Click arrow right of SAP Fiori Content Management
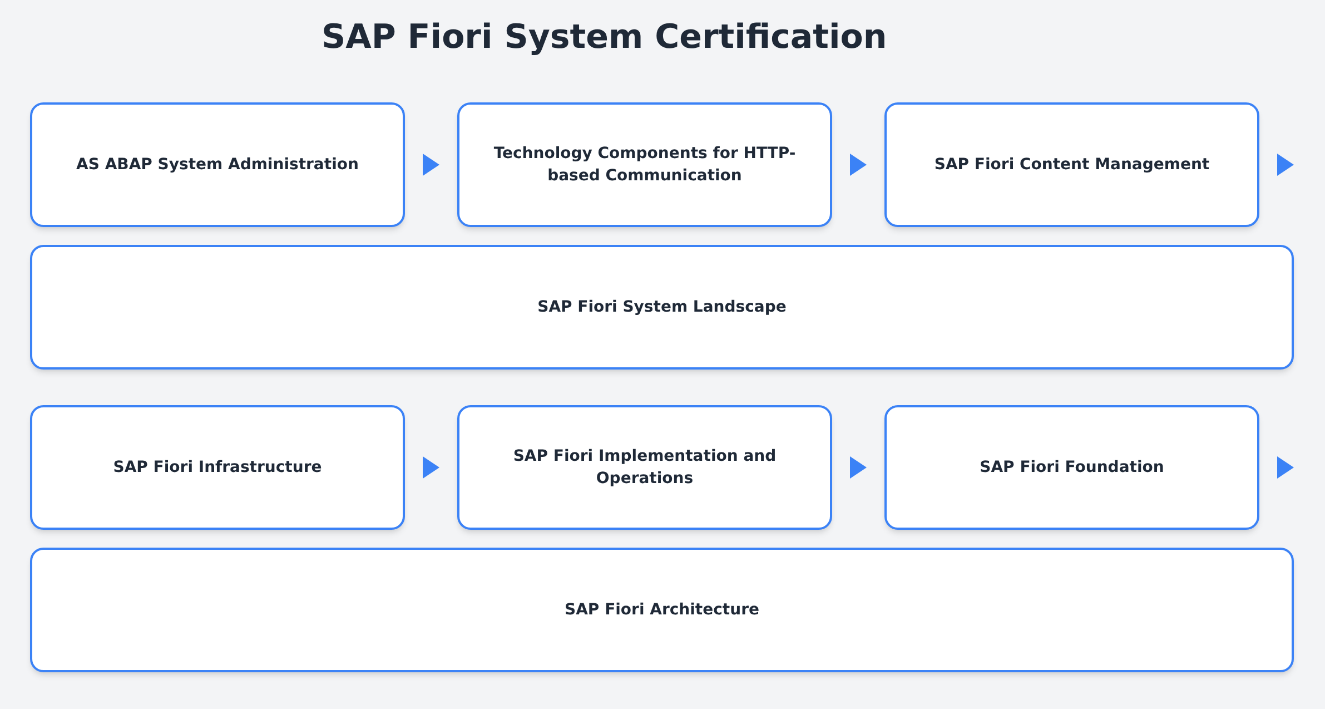 click(1284, 165)
